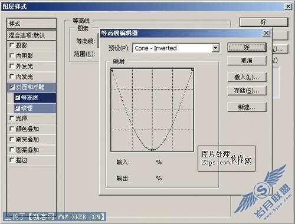
Task: Close the 等高线编辑器 contour editor window
Action: click(x=266, y=33)
